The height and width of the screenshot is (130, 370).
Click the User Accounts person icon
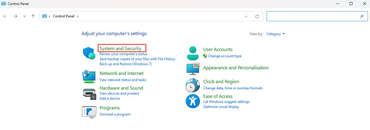[193, 53]
